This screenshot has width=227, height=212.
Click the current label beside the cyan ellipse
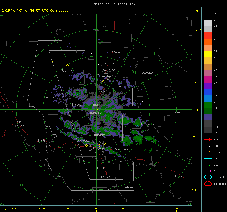[x=219, y=177]
